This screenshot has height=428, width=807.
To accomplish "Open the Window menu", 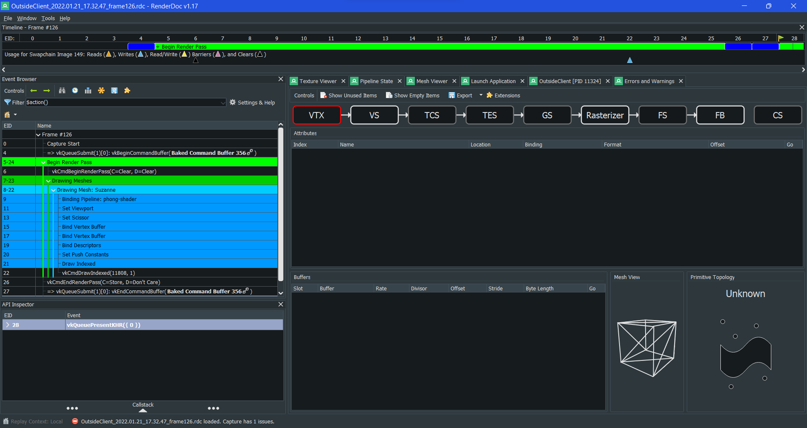I will coord(26,18).
